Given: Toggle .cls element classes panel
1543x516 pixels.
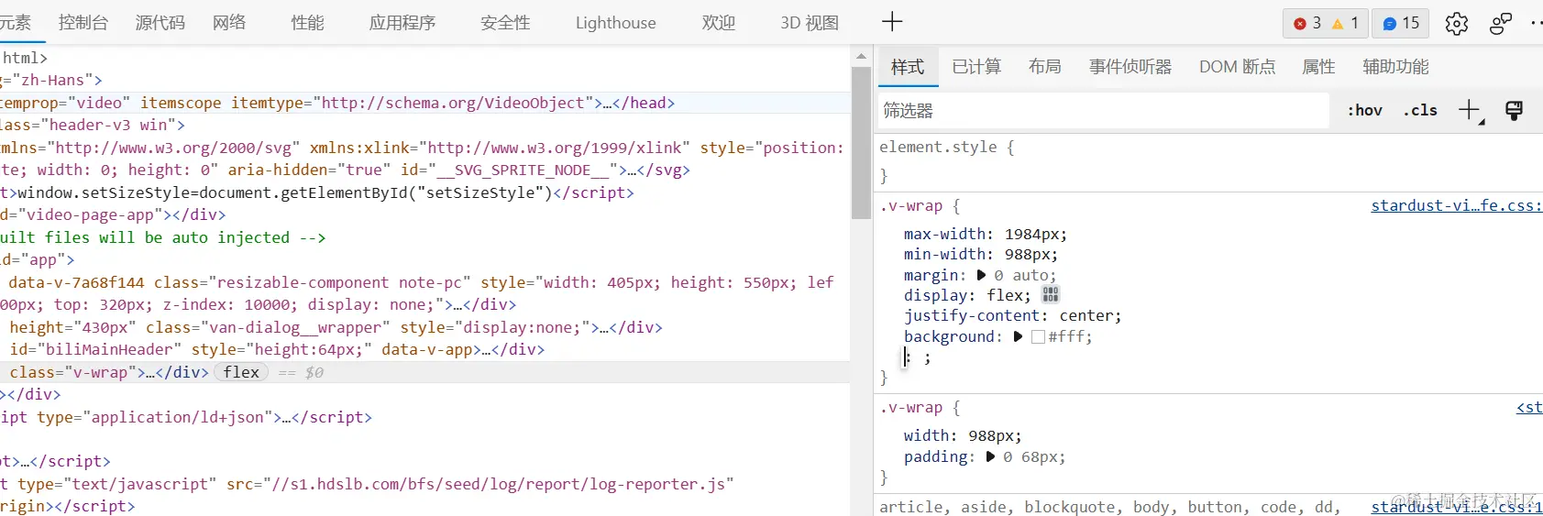Looking at the screenshot, I should pos(1420,110).
